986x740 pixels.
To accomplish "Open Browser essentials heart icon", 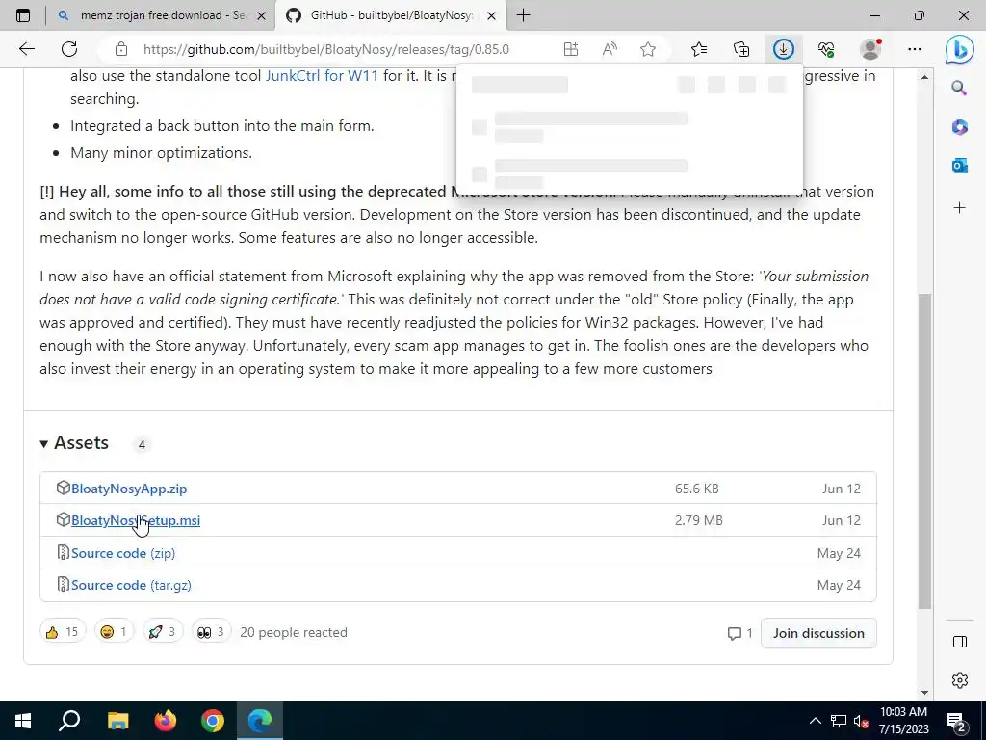I will [825, 49].
